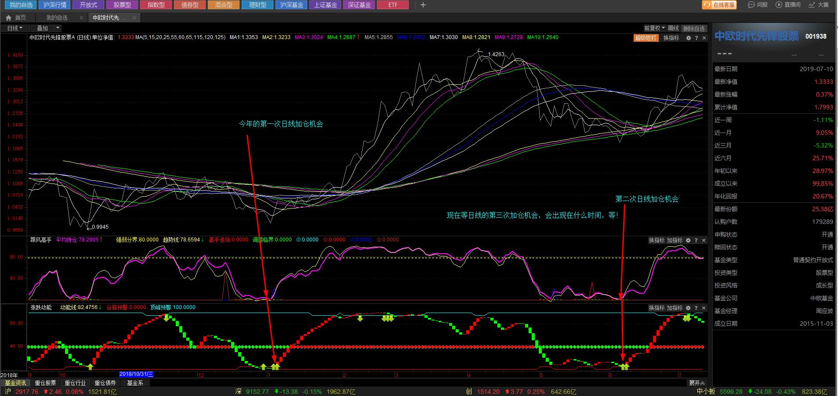Open the 在线客服 online support headset icon
The height and width of the screenshot is (396, 838).
pyautogui.click(x=707, y=5)
